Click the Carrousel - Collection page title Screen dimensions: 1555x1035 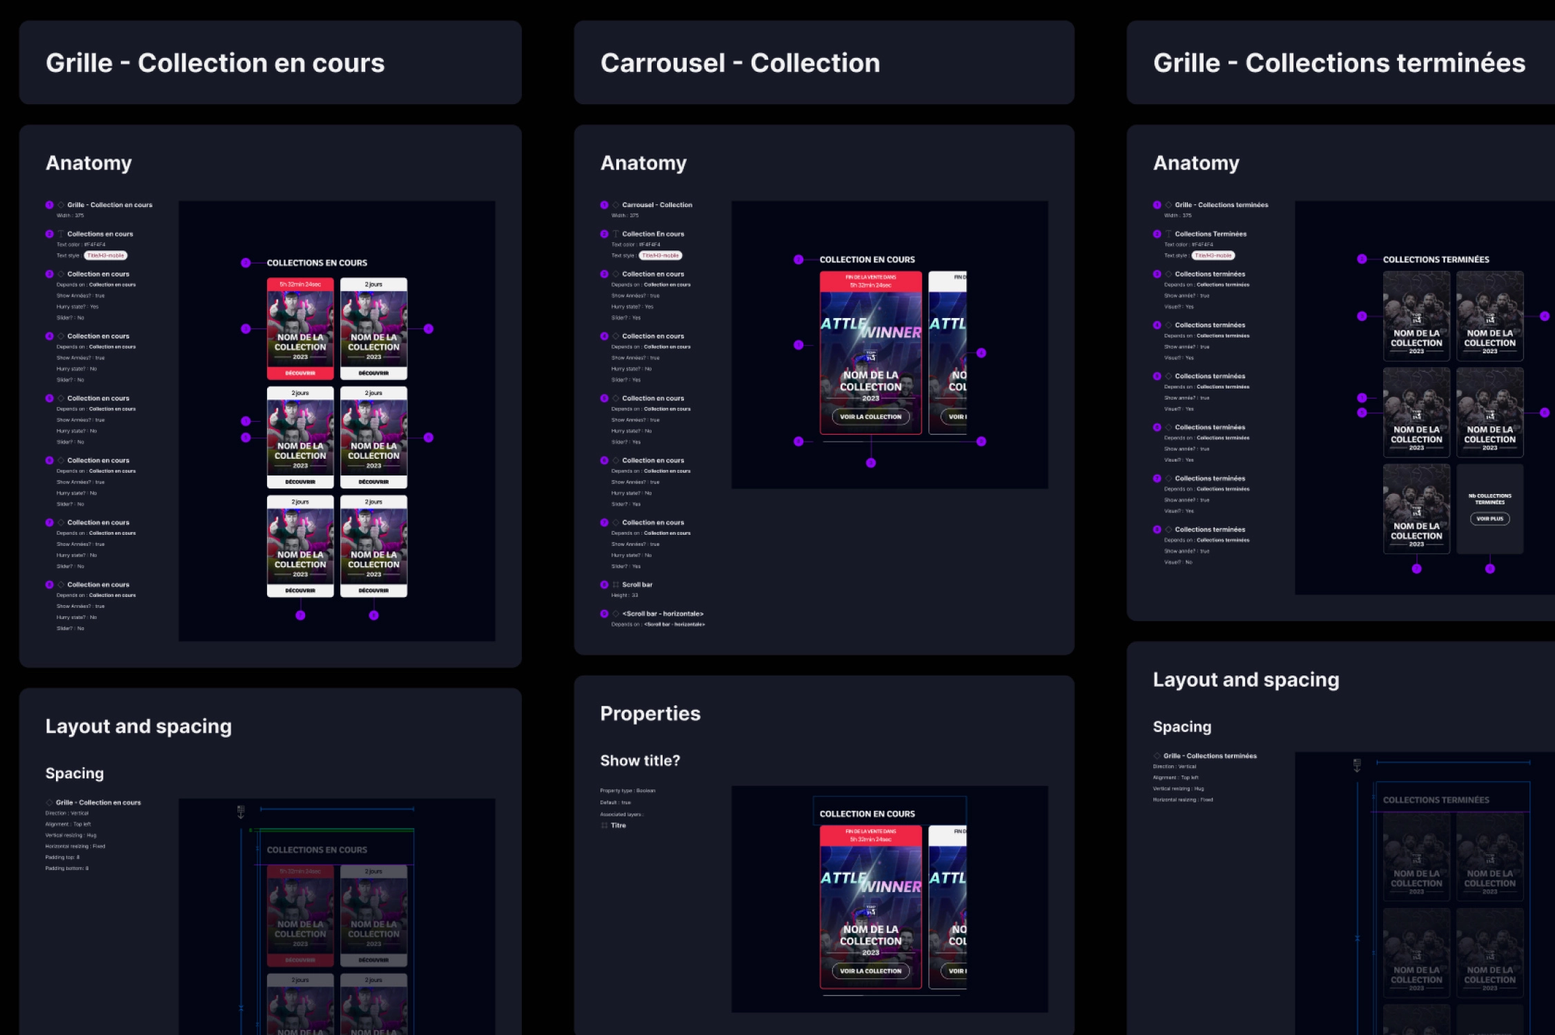[741, 63]
